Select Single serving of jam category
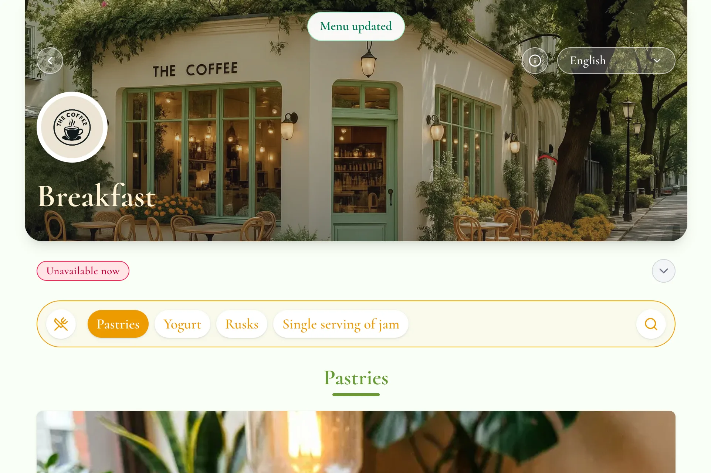This screenshot has height=473, width=711. tap(341, 324)
